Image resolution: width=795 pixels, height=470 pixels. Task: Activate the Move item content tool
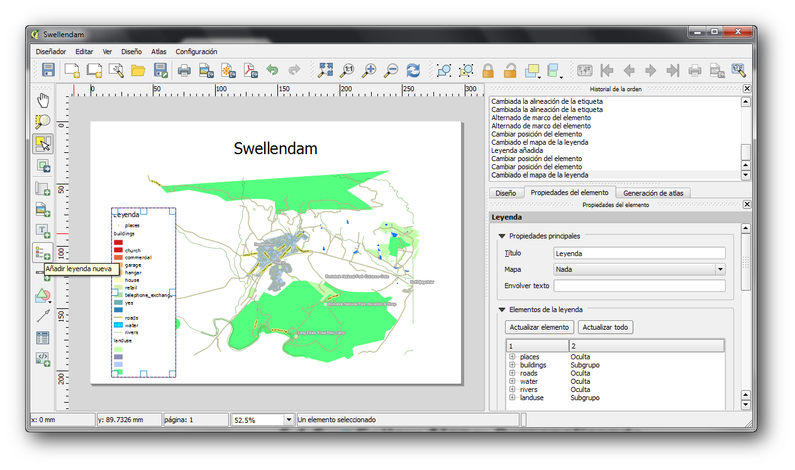pyautogui.click(x=43, y=166)
